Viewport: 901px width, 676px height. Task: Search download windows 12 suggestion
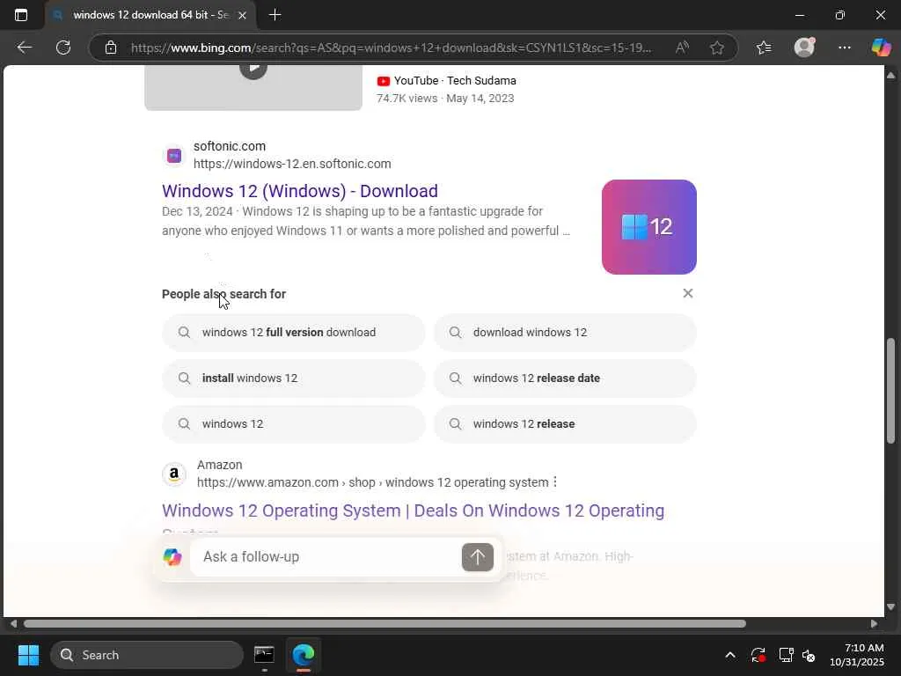point(565,332)
